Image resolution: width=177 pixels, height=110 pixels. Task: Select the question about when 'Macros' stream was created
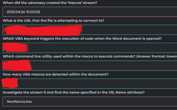pyautogui.click(x=50, y=3)
